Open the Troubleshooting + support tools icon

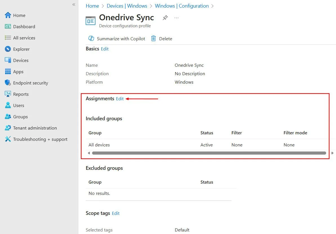(8, 139)
